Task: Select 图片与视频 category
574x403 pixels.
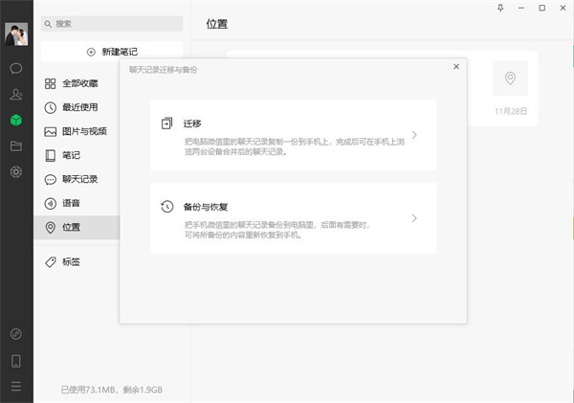Action: click(x=77, y=131)
